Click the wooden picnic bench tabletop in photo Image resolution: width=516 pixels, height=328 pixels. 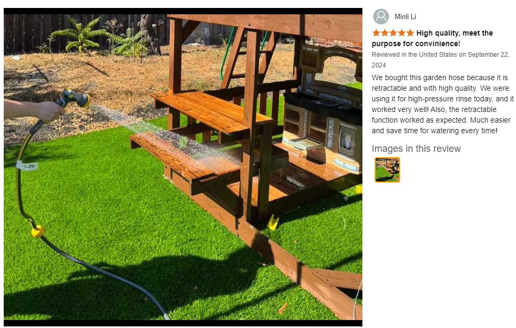click(212, 111)
